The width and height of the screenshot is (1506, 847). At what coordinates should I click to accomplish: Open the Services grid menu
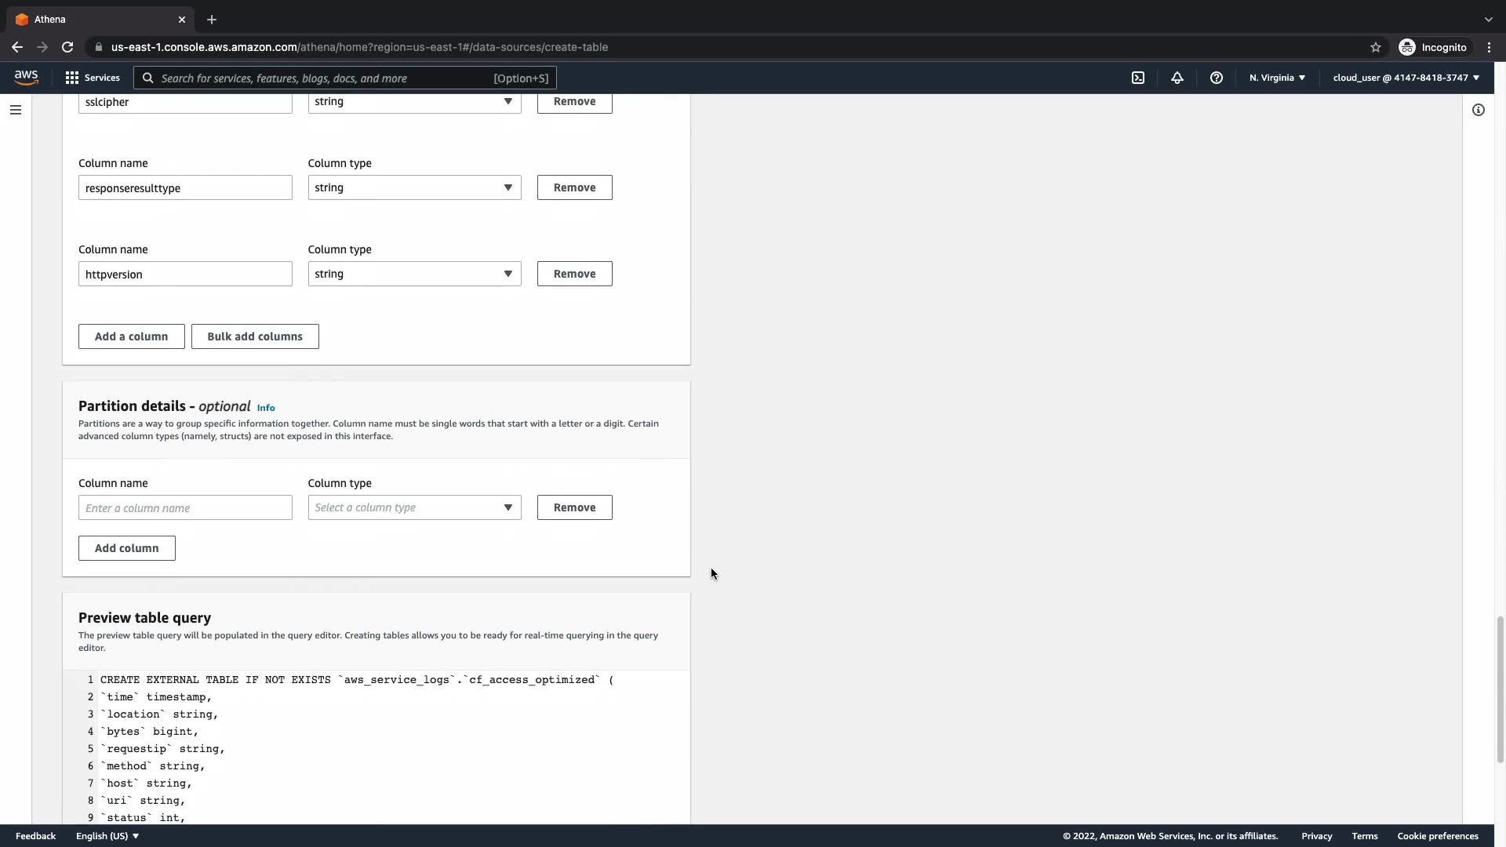93,78
